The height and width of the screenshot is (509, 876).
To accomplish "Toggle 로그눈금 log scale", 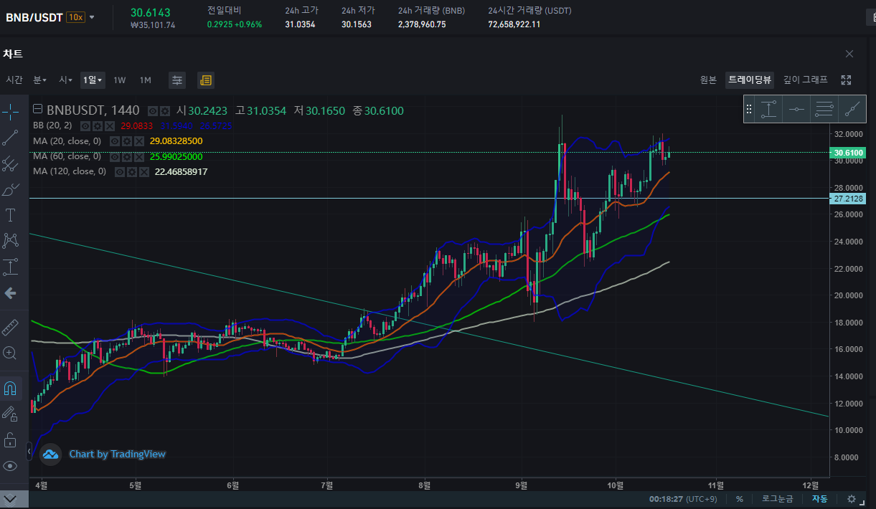I will coord(778,499).
